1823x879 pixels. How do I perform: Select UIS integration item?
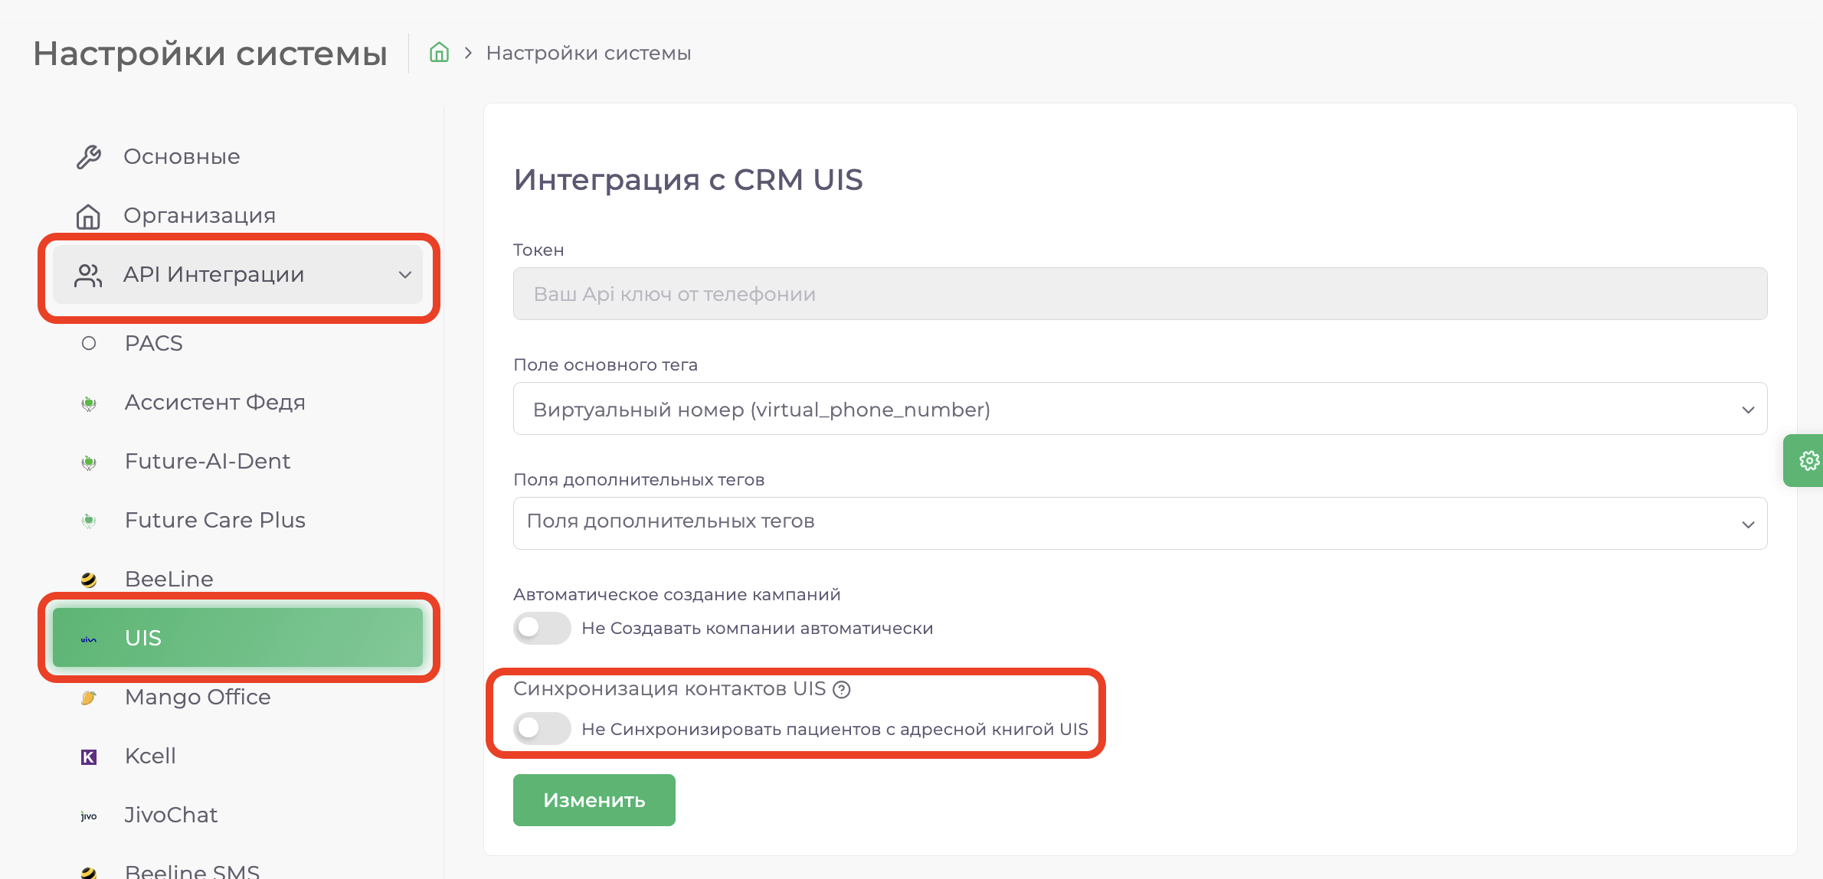click(x=237, y=638)
